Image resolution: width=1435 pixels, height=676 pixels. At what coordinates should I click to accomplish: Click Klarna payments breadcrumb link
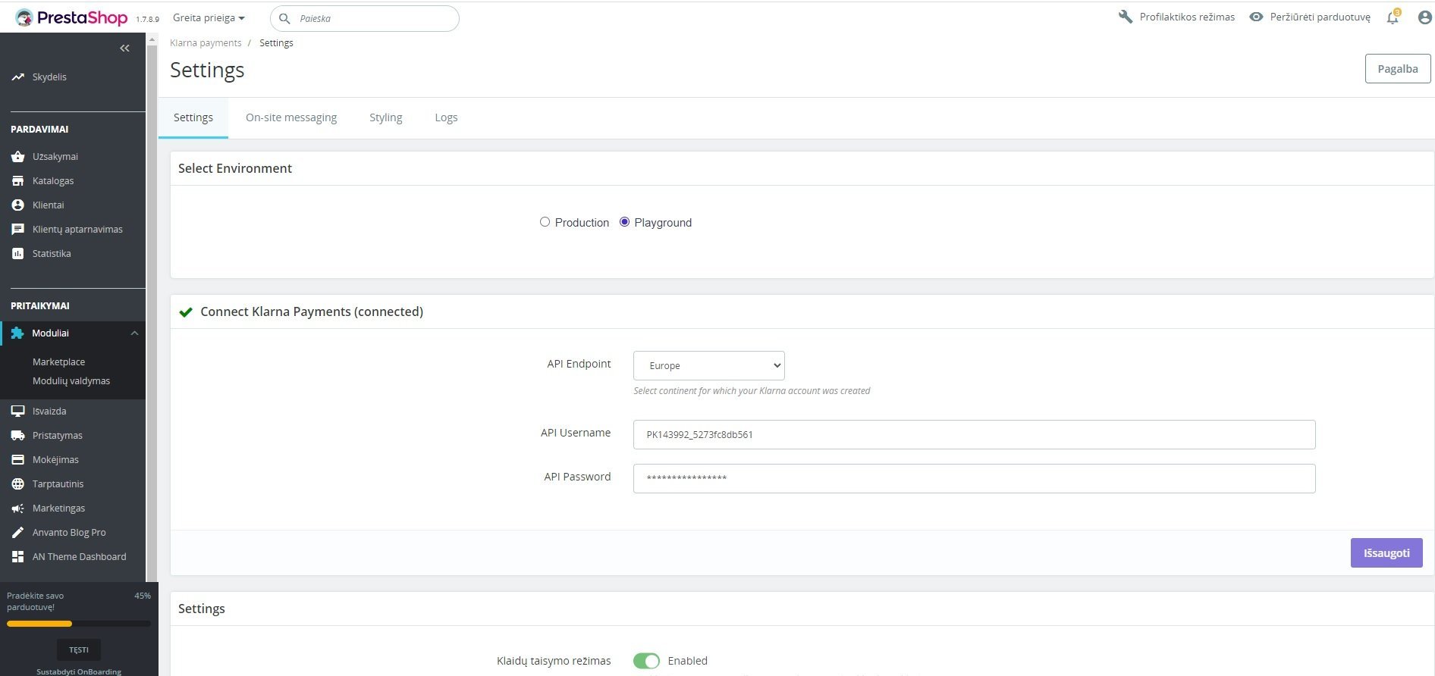[x=206, y=43]
